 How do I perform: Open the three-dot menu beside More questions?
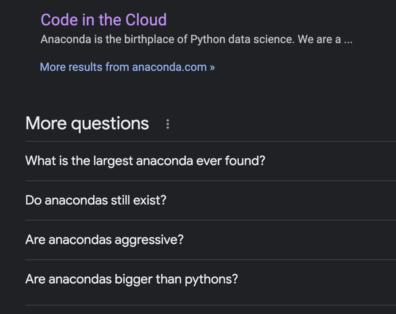(168, 124)
